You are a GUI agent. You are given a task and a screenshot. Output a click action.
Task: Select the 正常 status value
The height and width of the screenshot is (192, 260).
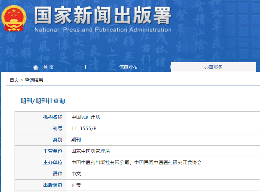point(76,185)
